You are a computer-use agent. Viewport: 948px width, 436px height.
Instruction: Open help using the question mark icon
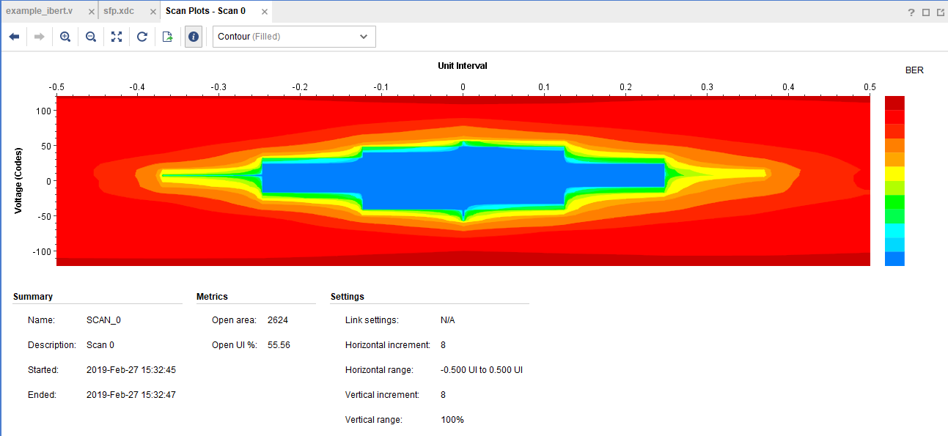click(x=911, y=12)
